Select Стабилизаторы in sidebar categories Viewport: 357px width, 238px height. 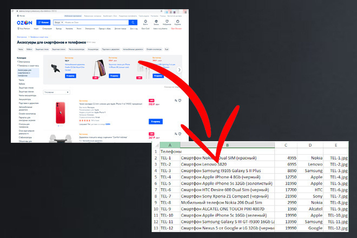[25, 137]
